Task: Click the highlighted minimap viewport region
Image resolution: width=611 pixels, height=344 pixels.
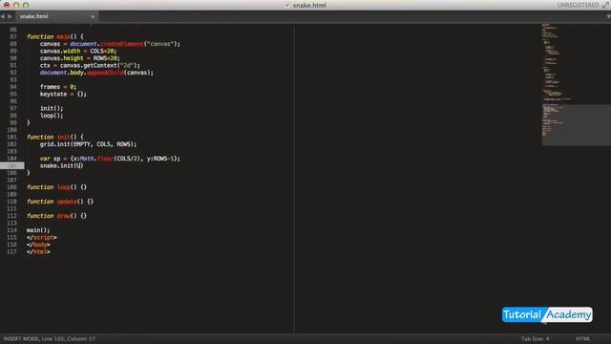Action: (577, 125)
